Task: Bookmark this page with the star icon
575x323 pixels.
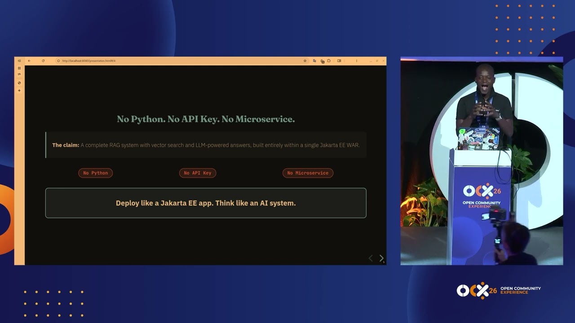Action: tap(305, 61)
